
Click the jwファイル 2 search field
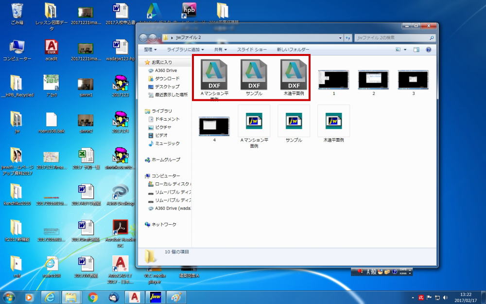click(395, 38)
